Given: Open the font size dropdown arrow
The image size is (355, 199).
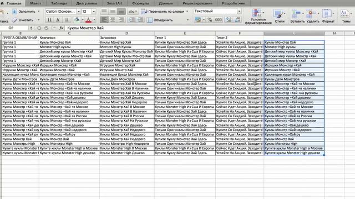Looking at the screenshot, I should [94, 11].
